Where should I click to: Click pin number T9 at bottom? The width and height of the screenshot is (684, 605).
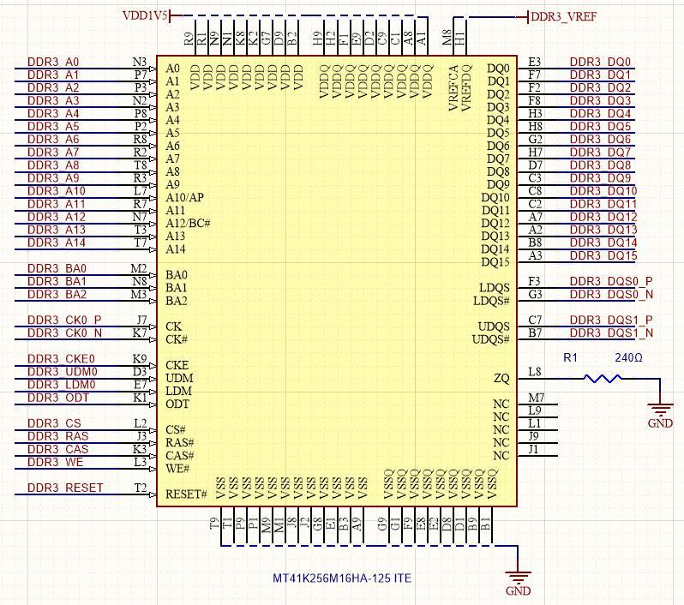(214, 524)
